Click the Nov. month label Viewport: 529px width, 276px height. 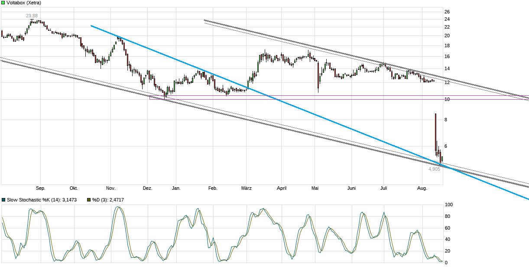tap(110, 188)
